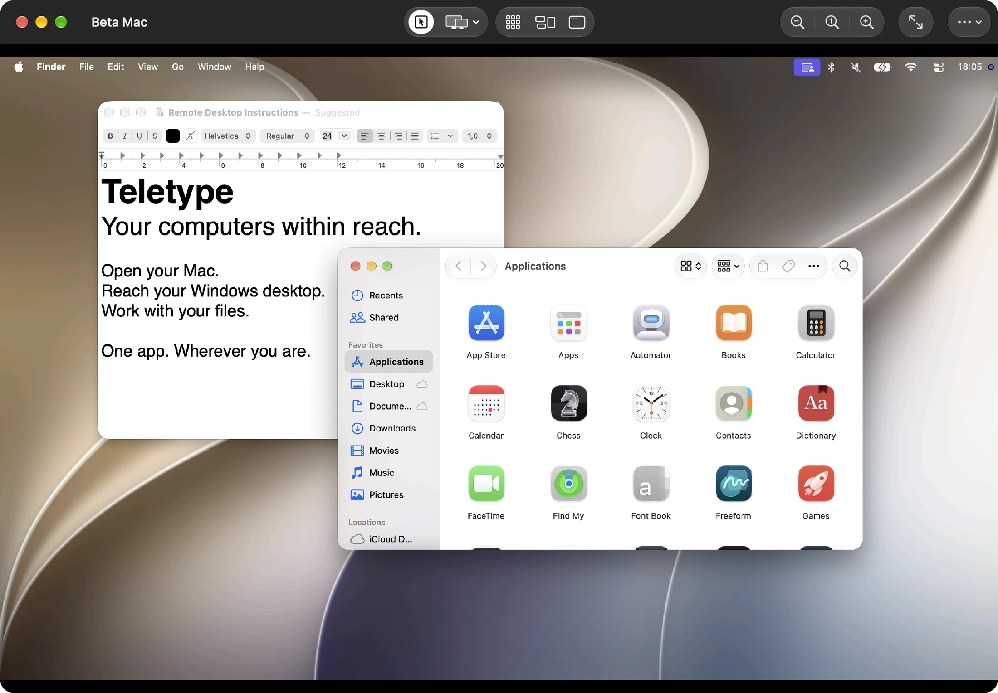The height and width of the screenshot is (693, 998).
Task: Expand the font size dropdown arrow
Action: [344, 136]
